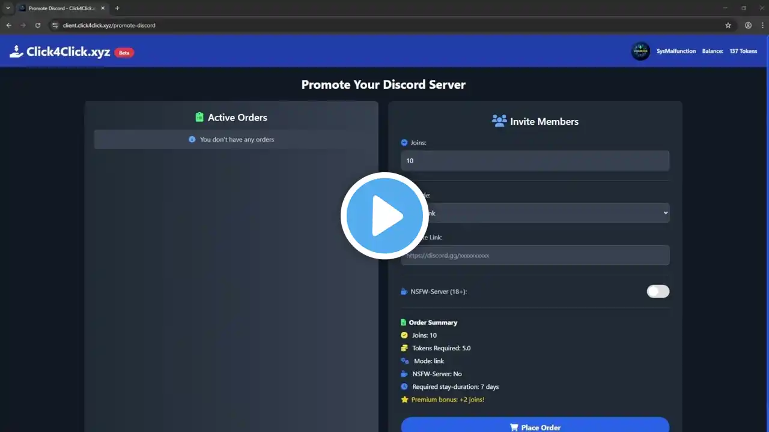Open the browser profile icon
This screenshot has width=769, height=432.
point(748,25)
